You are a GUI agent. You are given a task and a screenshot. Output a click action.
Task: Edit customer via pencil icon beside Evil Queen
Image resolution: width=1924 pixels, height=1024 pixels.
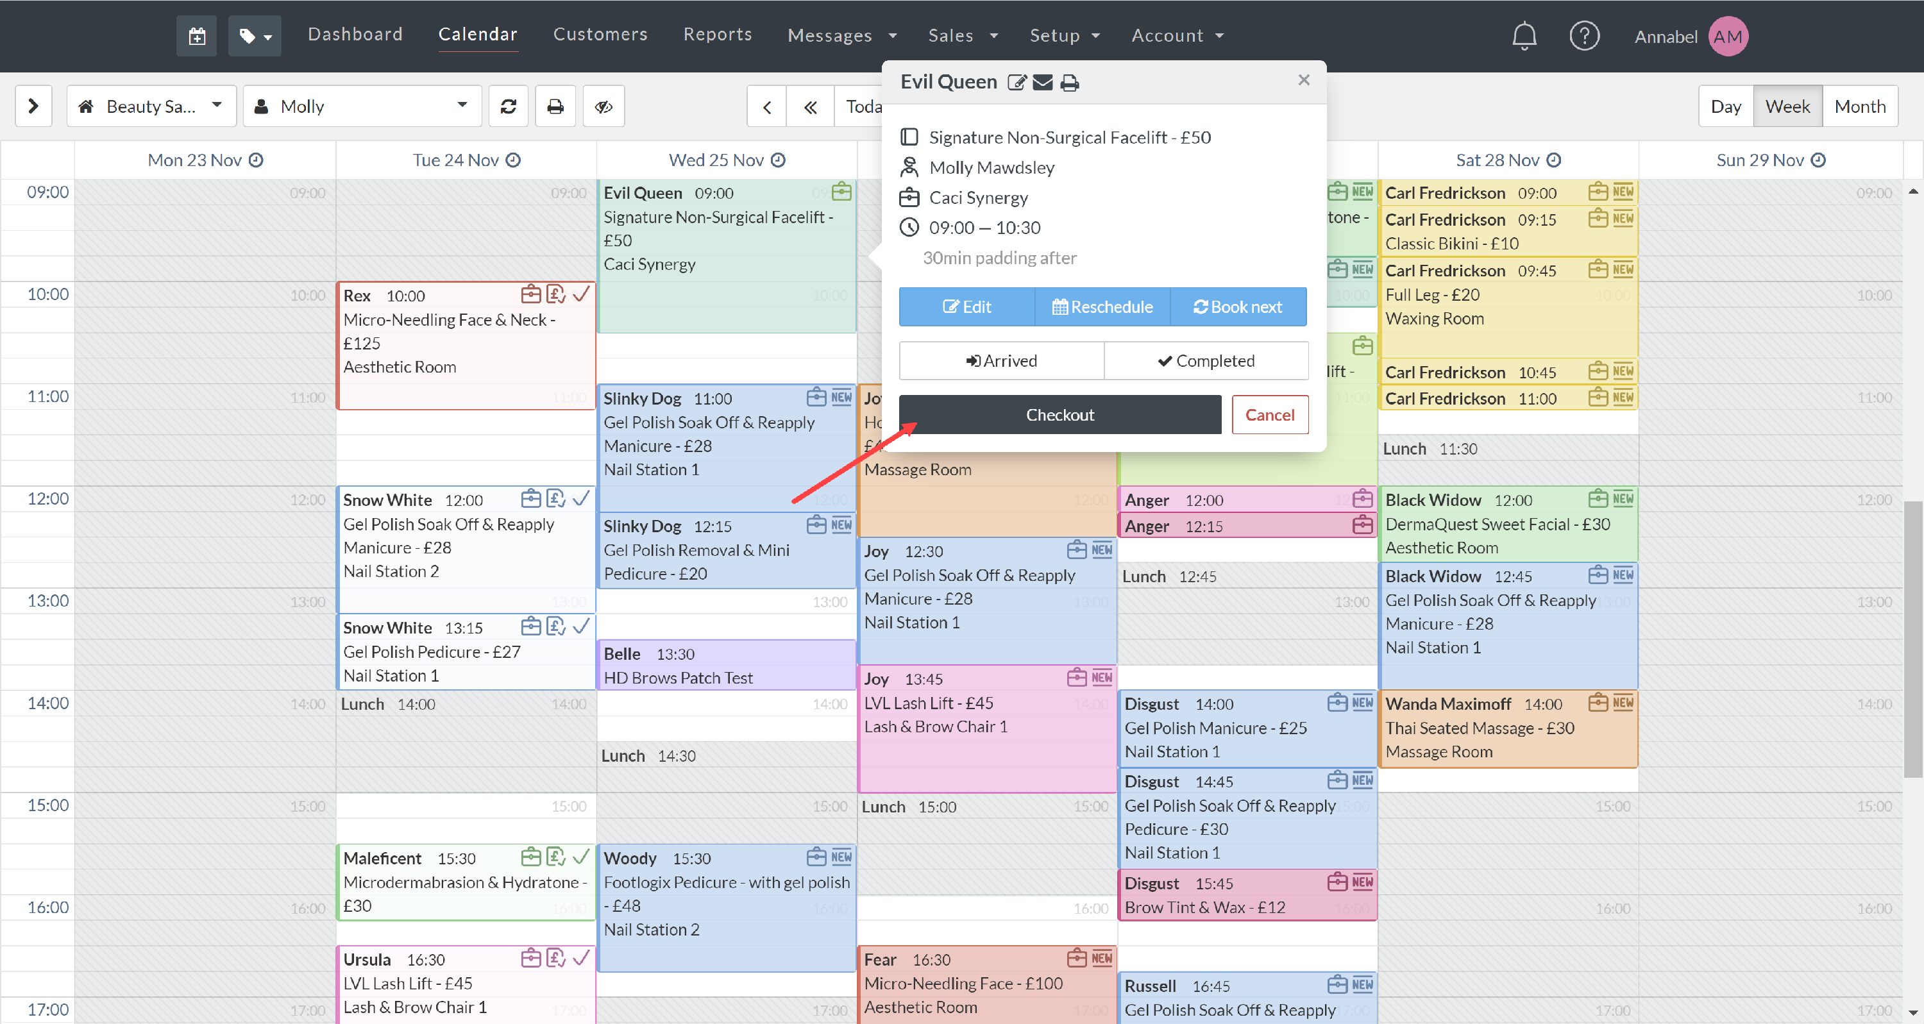[1017, 82]
